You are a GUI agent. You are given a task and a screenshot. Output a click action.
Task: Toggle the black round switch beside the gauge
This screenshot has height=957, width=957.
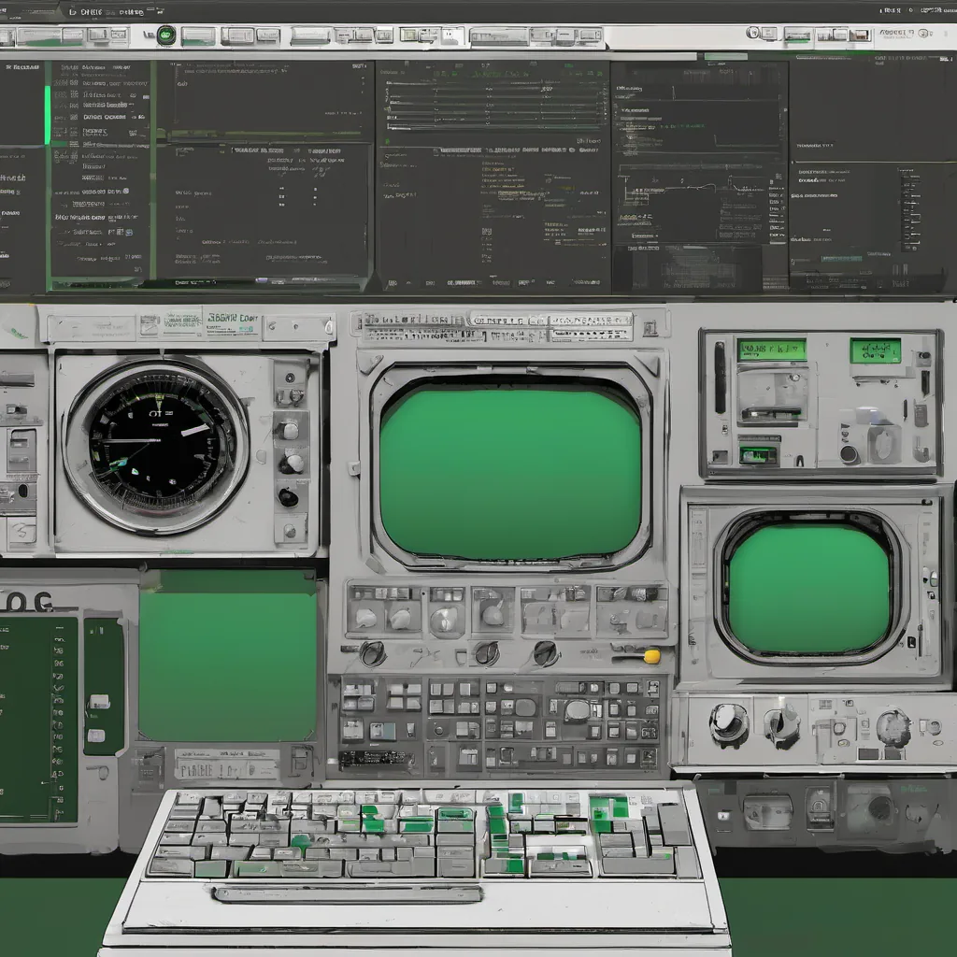(x=289, y=497)
